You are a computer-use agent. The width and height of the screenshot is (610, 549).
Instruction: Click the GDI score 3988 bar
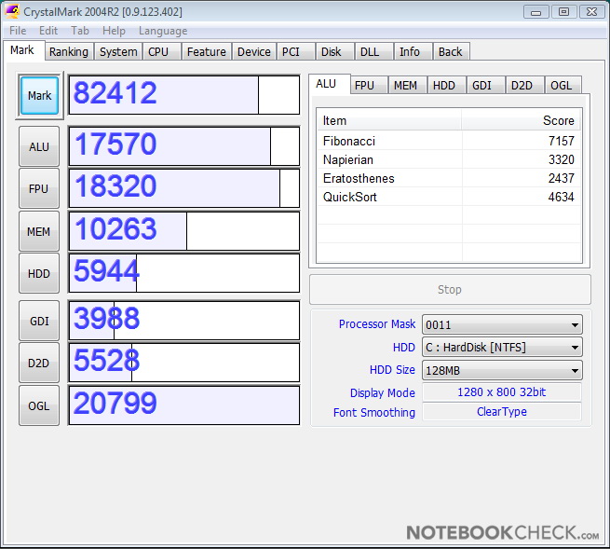pyautogui.click(x=184, y=321)
